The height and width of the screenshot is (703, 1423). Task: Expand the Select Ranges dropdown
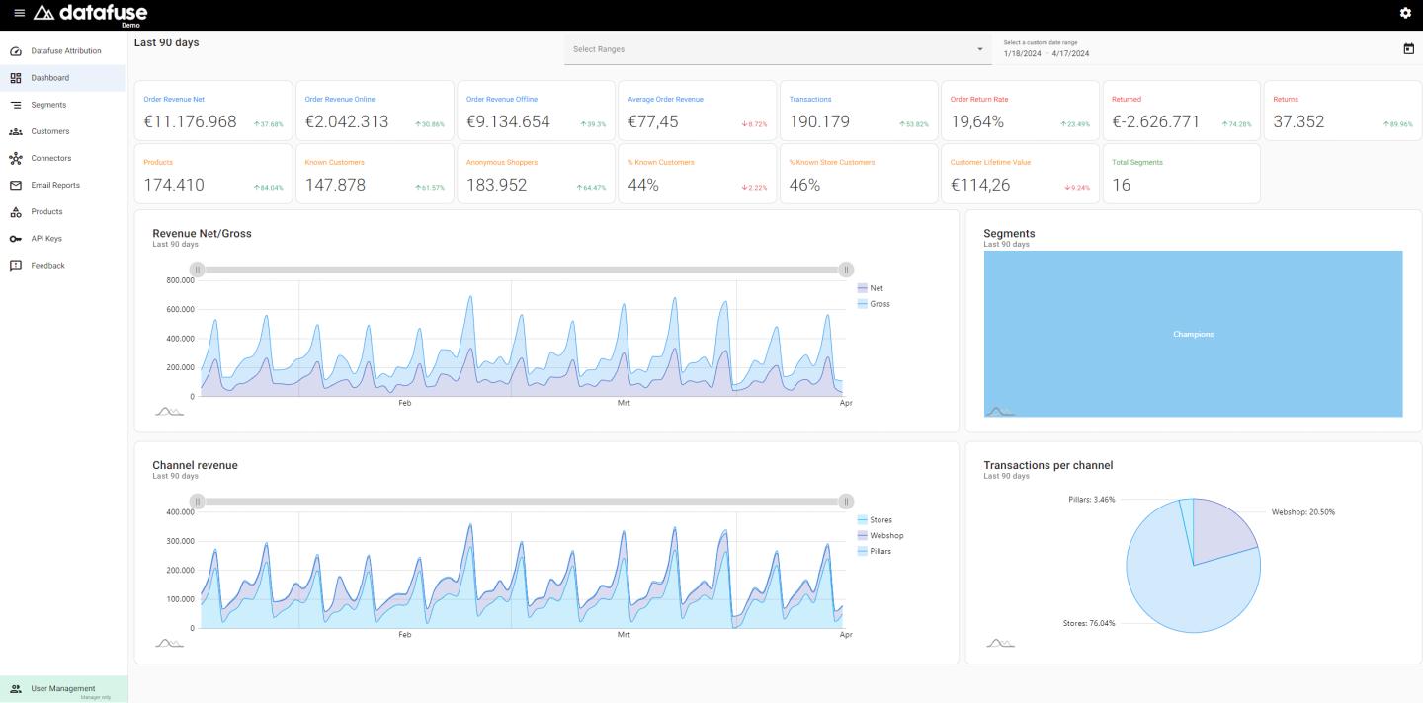[778, 49]
